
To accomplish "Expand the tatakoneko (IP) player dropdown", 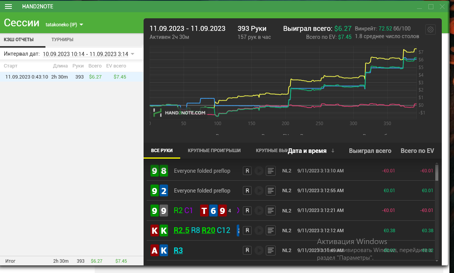I will (64, 24).
